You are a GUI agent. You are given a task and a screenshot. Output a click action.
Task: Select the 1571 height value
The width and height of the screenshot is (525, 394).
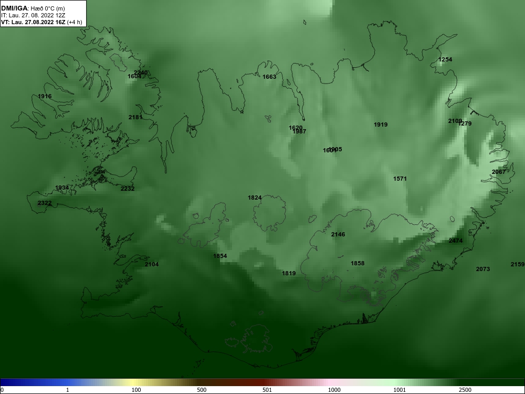coord(400,179)
